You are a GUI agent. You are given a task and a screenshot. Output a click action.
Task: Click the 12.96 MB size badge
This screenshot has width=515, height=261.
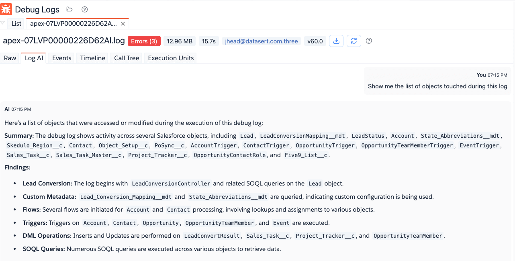pyautogui.click(x=179, y=41)
